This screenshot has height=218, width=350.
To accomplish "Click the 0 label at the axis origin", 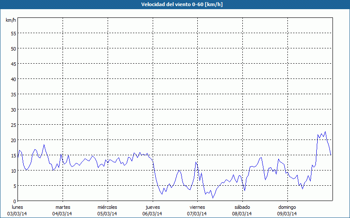I will (14, 201).
